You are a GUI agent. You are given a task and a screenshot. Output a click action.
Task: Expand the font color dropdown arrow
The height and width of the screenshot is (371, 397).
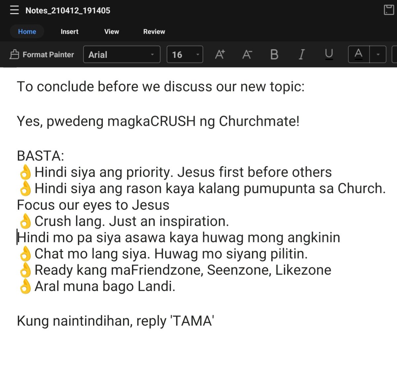[378, 54]
